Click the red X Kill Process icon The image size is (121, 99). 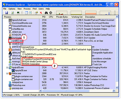click(41, 13)
